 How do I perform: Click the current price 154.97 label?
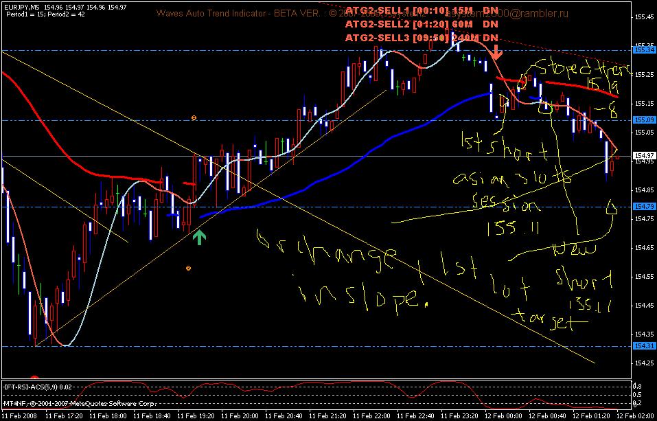coord(643,156)
